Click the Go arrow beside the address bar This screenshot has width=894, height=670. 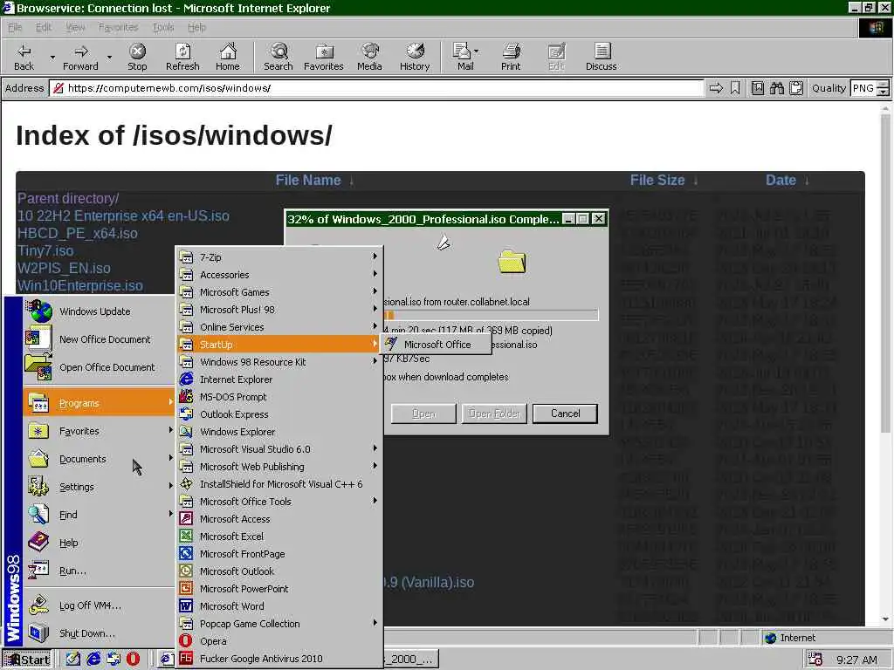point(716,88)
